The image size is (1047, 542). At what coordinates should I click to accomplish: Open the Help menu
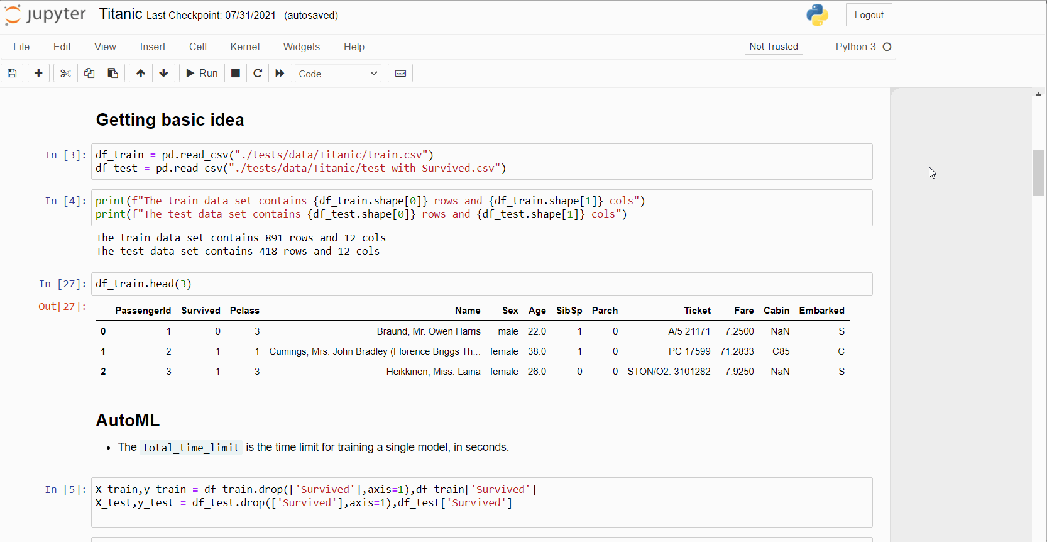coord(354,47)
